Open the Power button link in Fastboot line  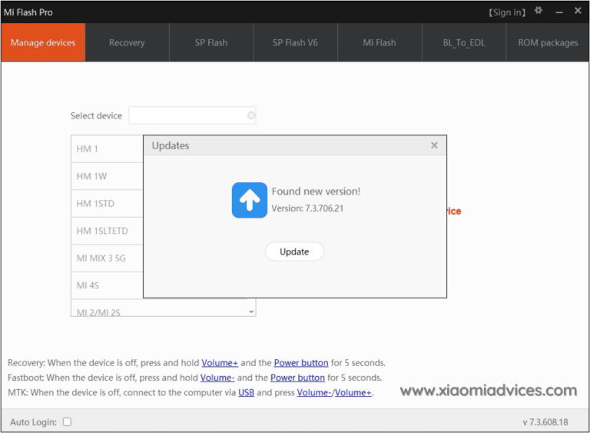(297, 377)
